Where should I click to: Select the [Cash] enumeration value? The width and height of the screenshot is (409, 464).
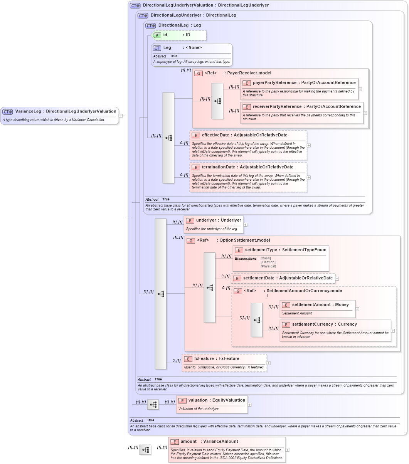click(x=266, y=258)
